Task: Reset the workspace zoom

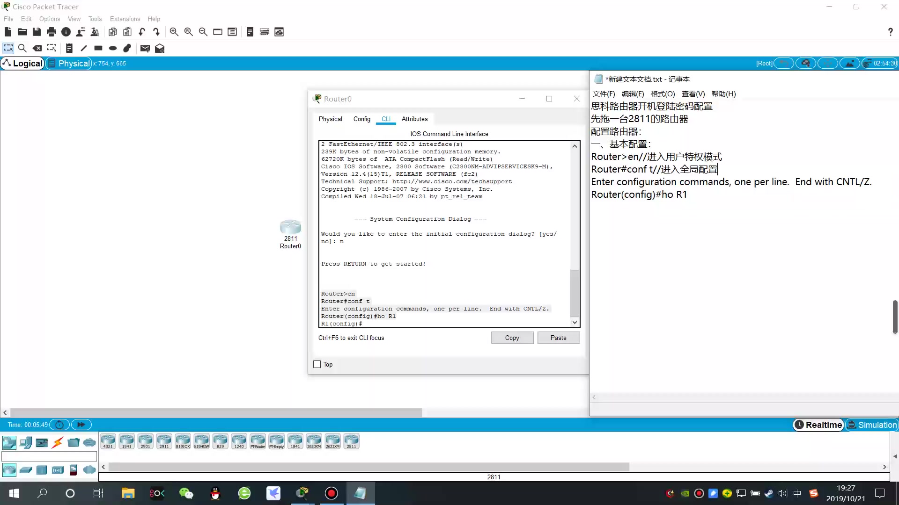Action: click(x=188, y=32)
